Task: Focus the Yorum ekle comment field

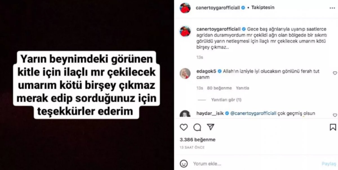Action: pyautogui.click(x=253, y=164)
